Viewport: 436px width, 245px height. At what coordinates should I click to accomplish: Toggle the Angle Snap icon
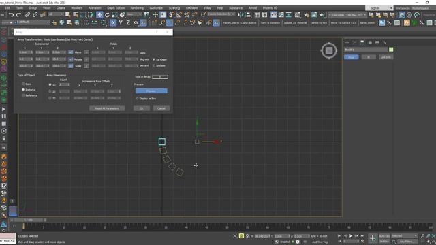179,15
